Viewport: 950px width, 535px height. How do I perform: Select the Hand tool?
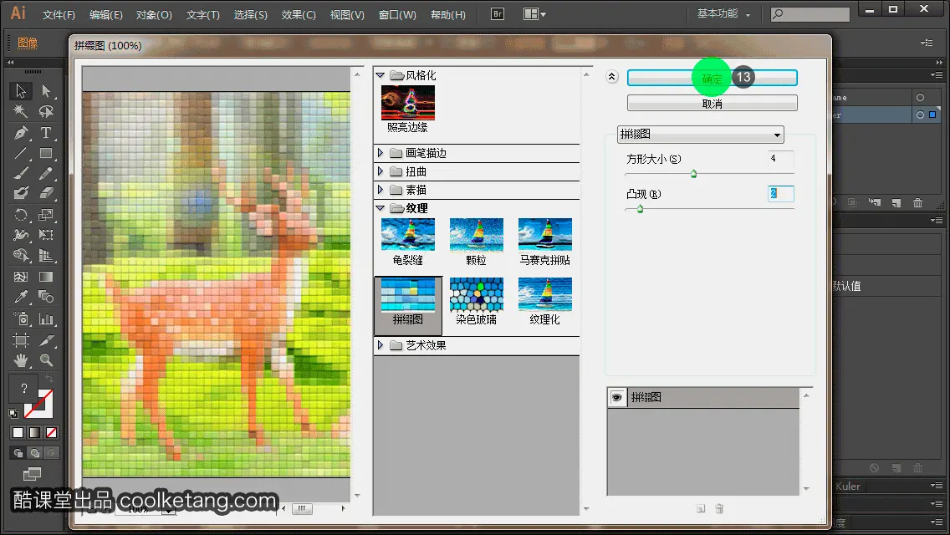(21, 360)
